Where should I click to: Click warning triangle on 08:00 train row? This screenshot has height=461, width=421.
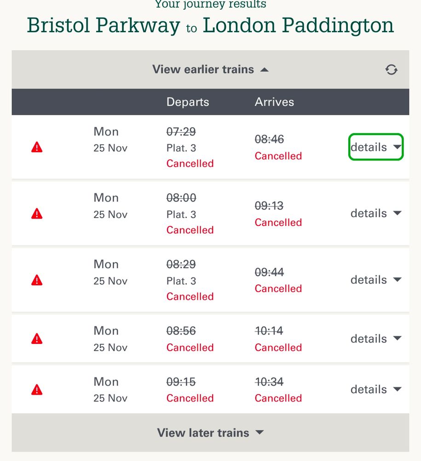[37, 213]
